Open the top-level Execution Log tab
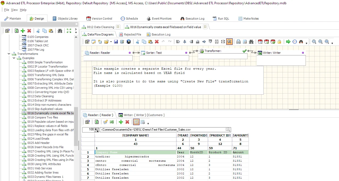Image resolution: width=339 pixels, height=181 pixels. [x=192, y=19]
